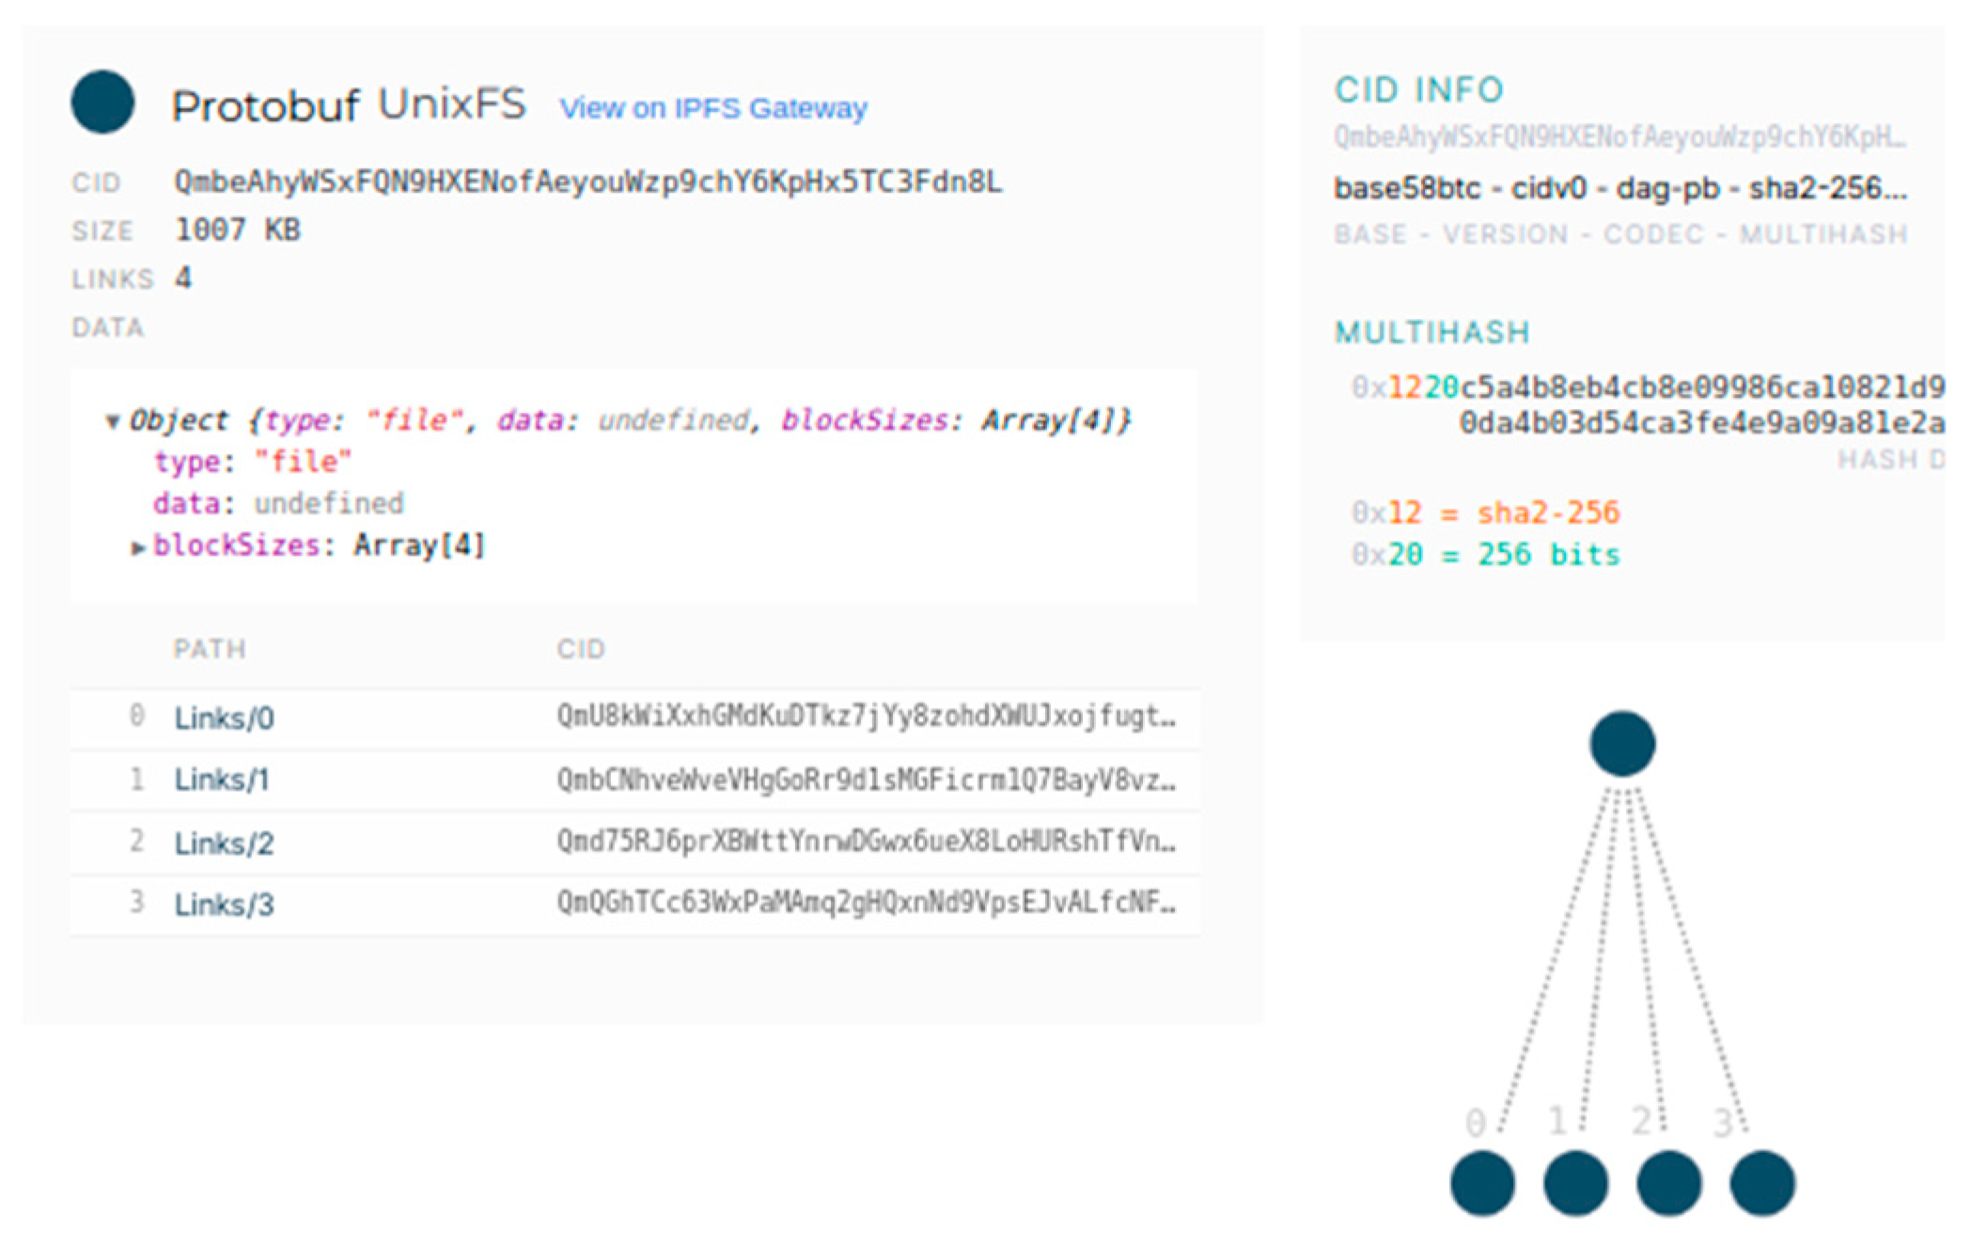The image size is (1971, 1244).
Task: Open the Links/3 path
Action: click(x=224, y=905)
